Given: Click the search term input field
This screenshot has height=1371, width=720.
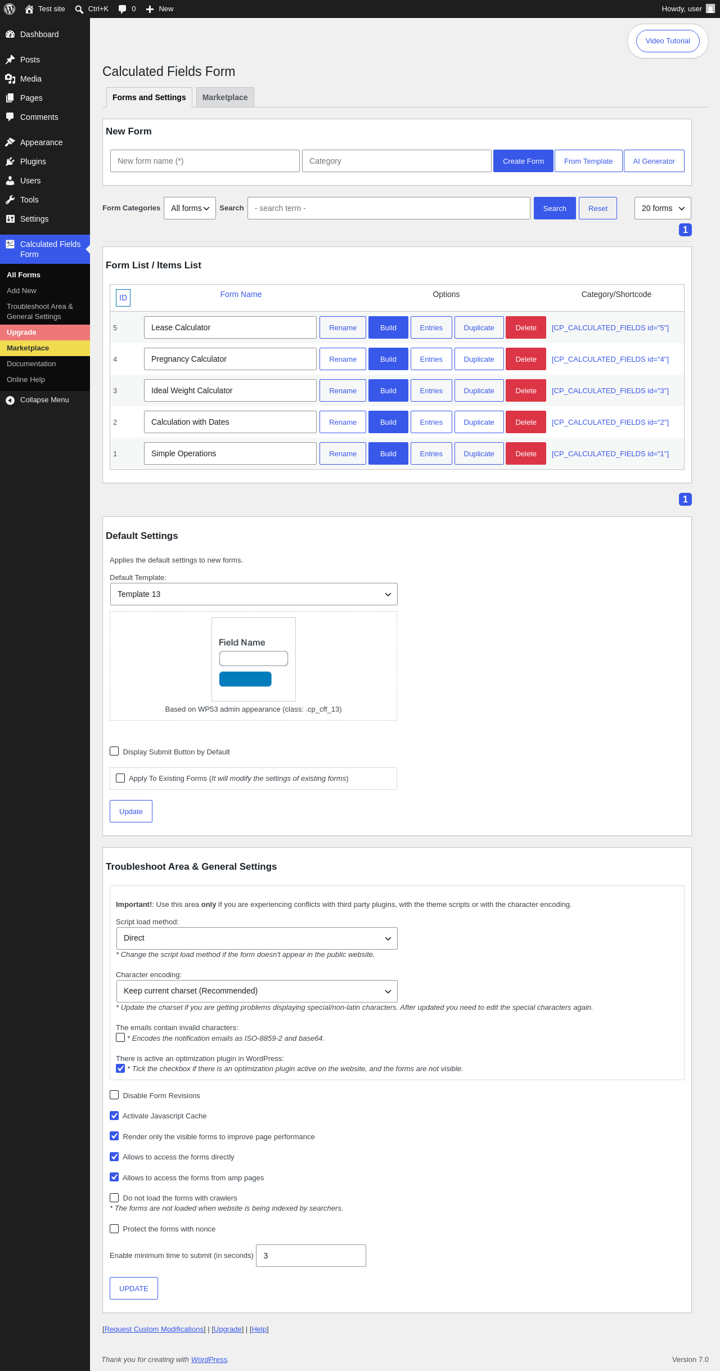Looking at the screenshot, I should click(x=389, y=208).
